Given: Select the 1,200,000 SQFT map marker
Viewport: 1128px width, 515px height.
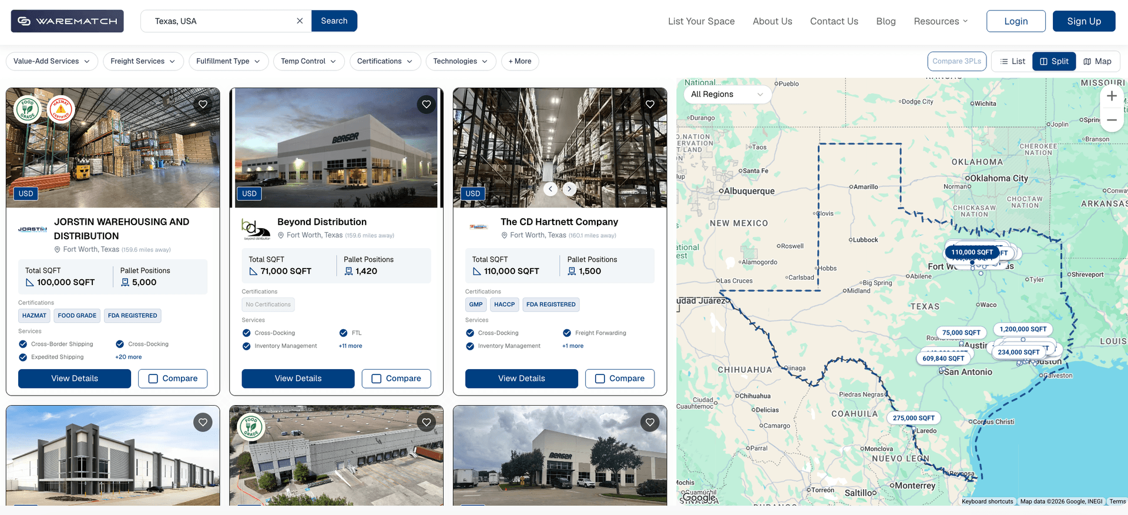Looking at the screenshot, I should click(x=1023, y=329).
